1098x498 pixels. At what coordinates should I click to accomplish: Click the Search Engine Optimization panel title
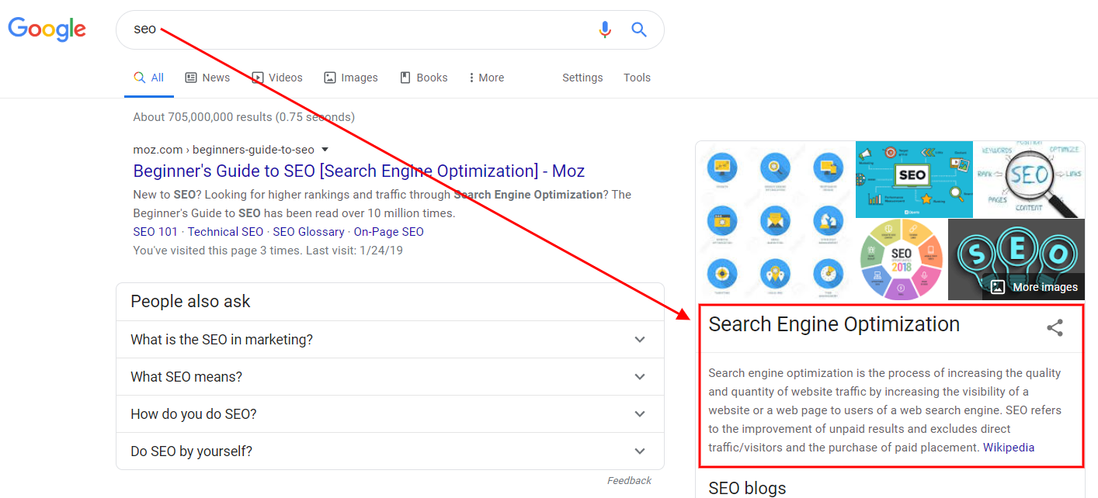[834, 324]
